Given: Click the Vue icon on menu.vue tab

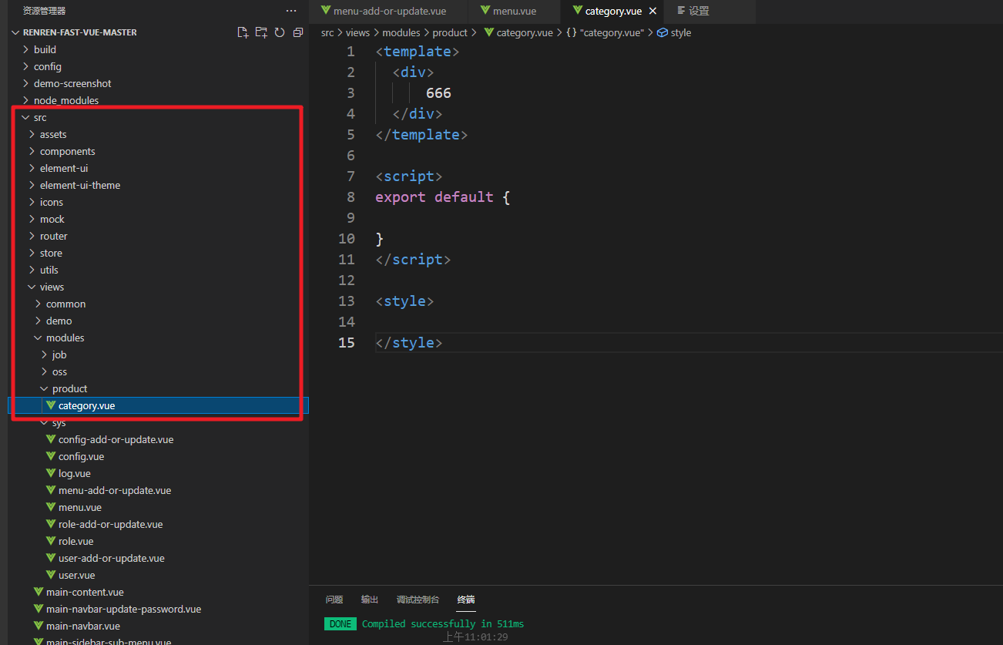Looking at the screenshot, I should point(485,10).
